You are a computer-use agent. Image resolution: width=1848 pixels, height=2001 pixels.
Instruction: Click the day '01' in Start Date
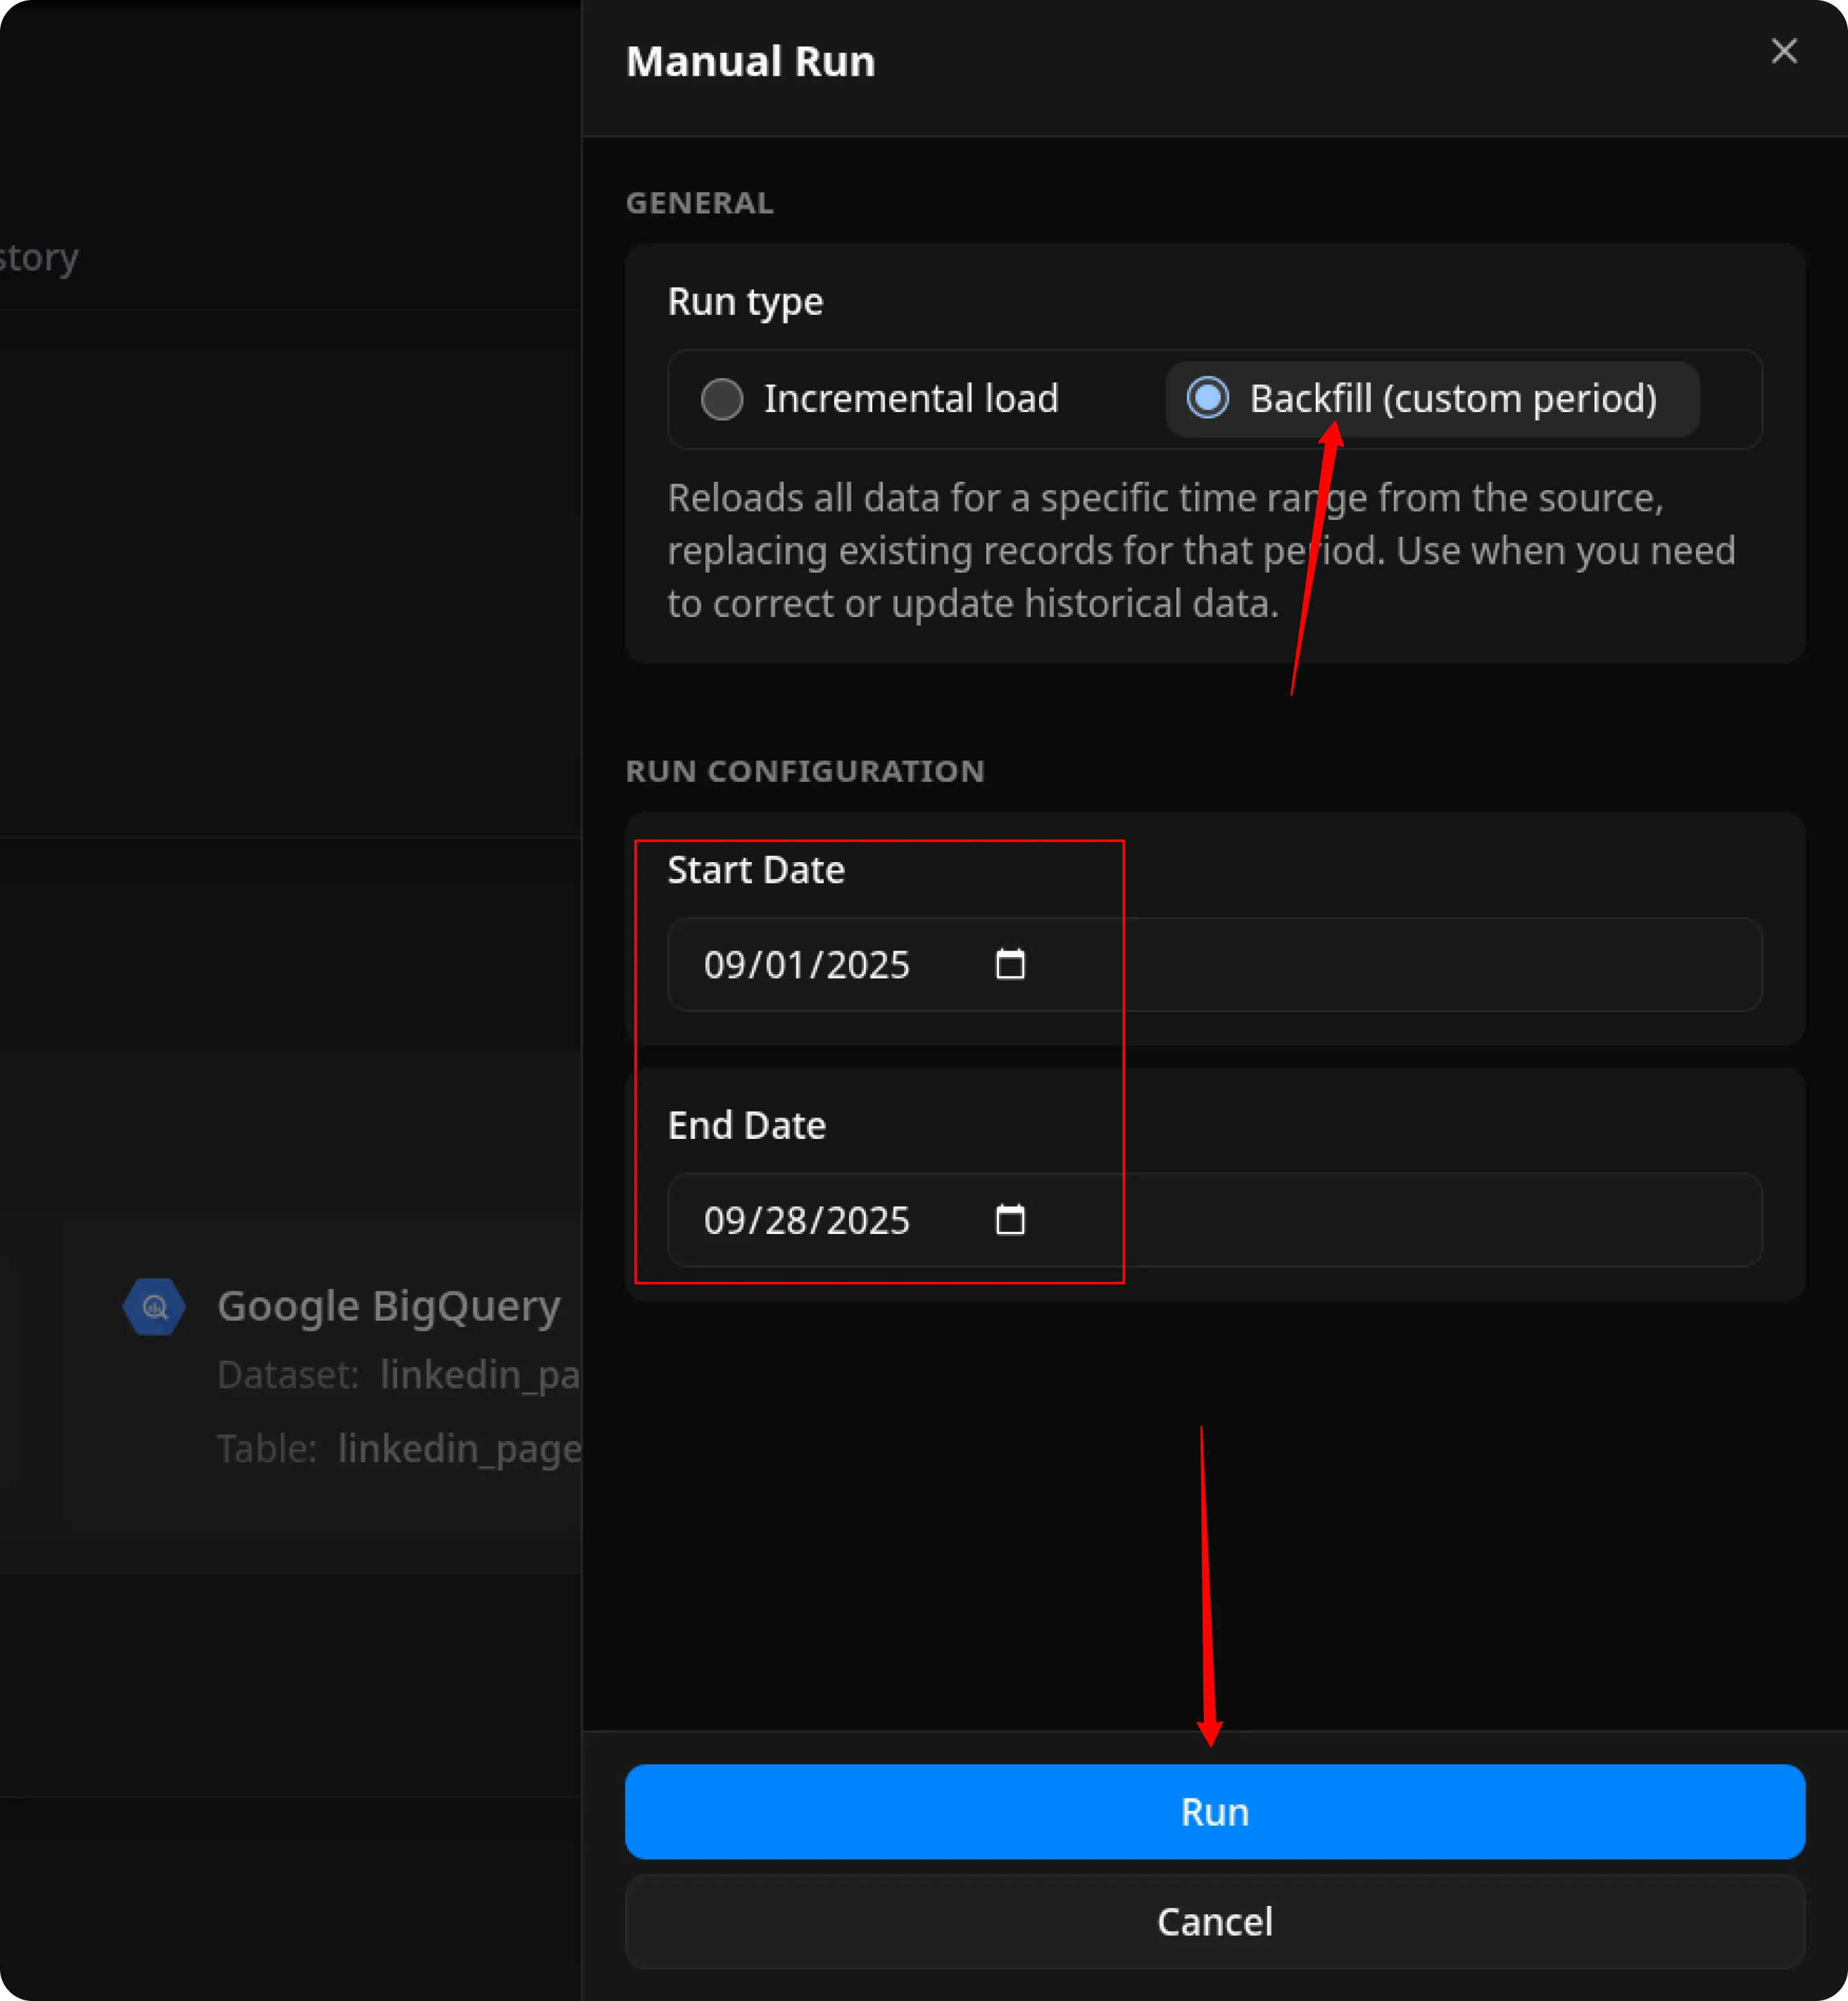[784, 965]
